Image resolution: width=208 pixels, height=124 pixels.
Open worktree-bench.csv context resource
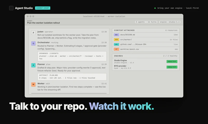146,49
